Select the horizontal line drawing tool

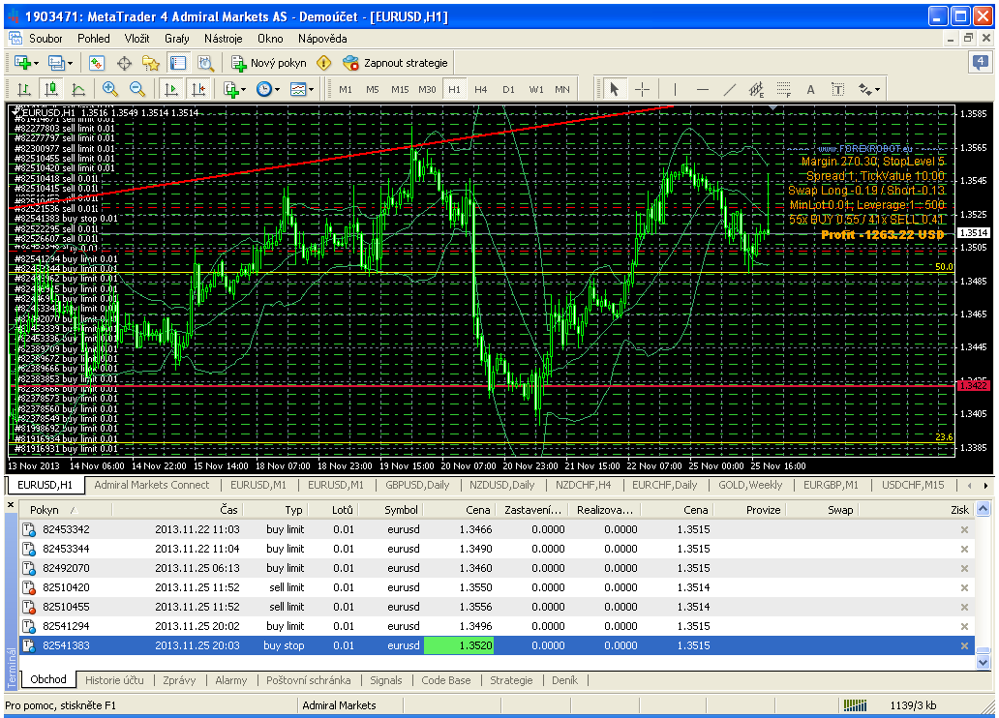coord(703,90)
